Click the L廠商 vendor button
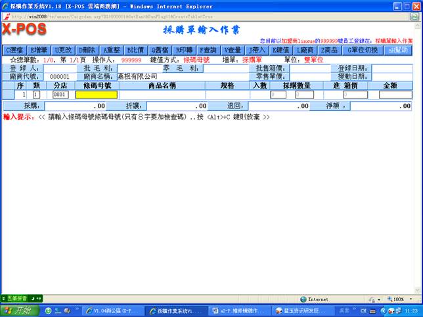This screenshot has width=423, height=317. pos(305,50)
